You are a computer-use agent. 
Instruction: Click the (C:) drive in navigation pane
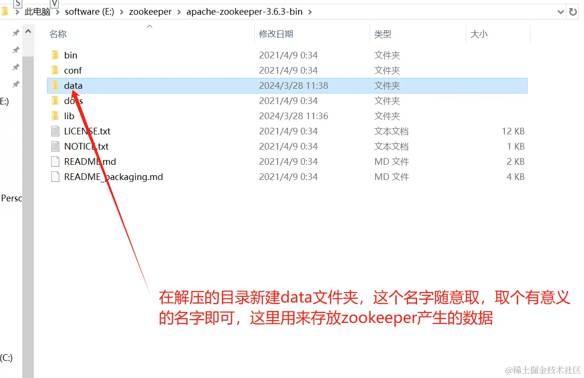(6, 358)
